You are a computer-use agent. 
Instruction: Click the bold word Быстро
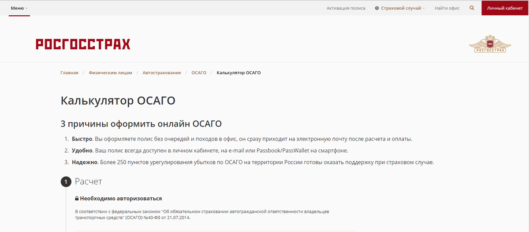click(82, 139)
